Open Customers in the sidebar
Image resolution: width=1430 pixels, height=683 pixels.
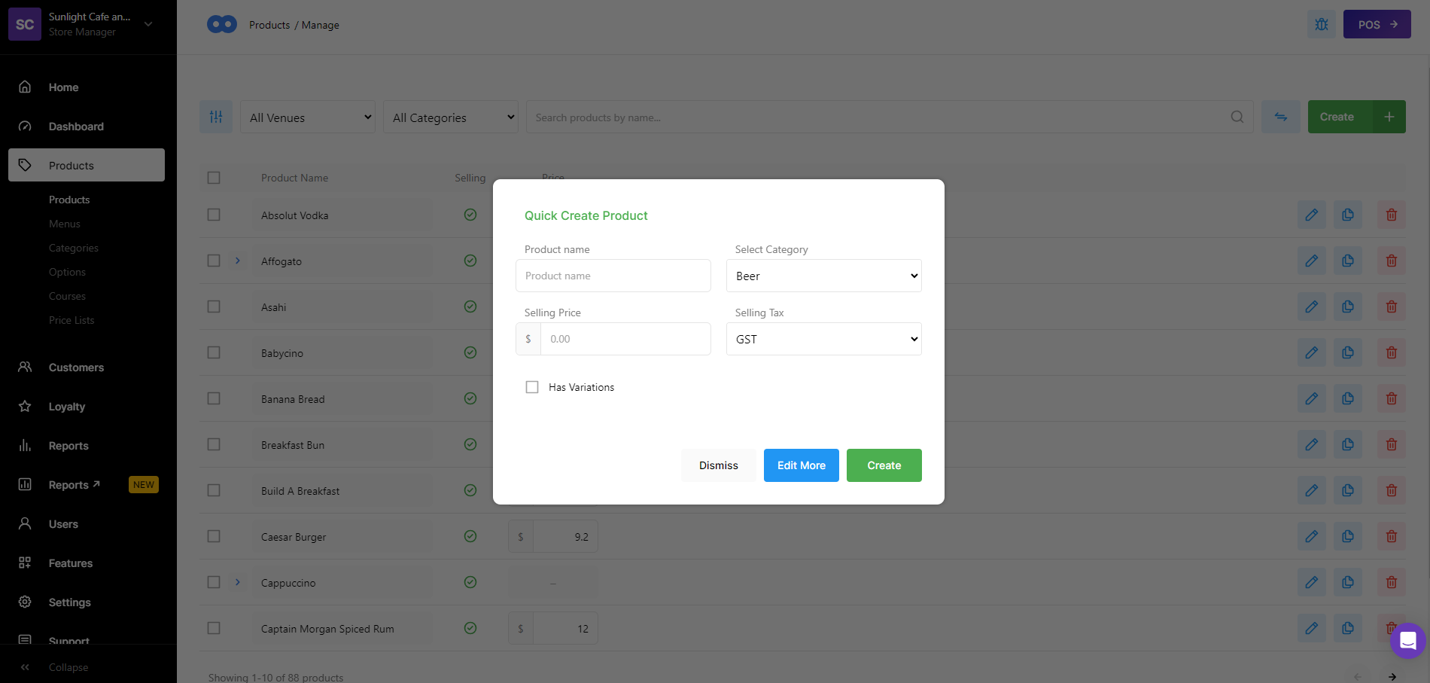coord(76,367)
